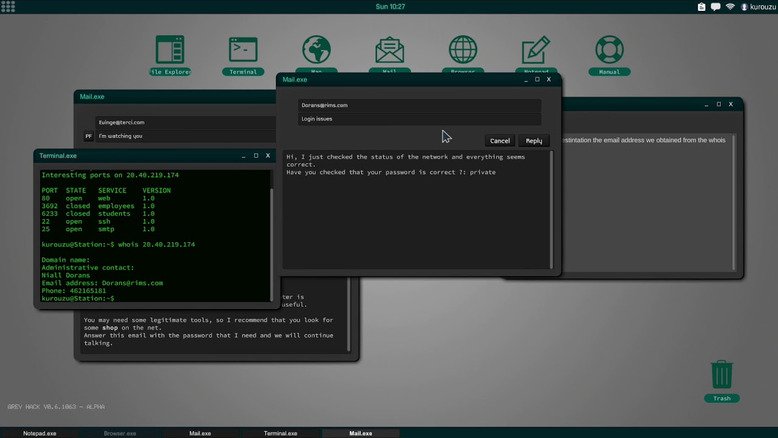
Task: Click the Dorans@rims.com sender field
Action: [419, 105]
